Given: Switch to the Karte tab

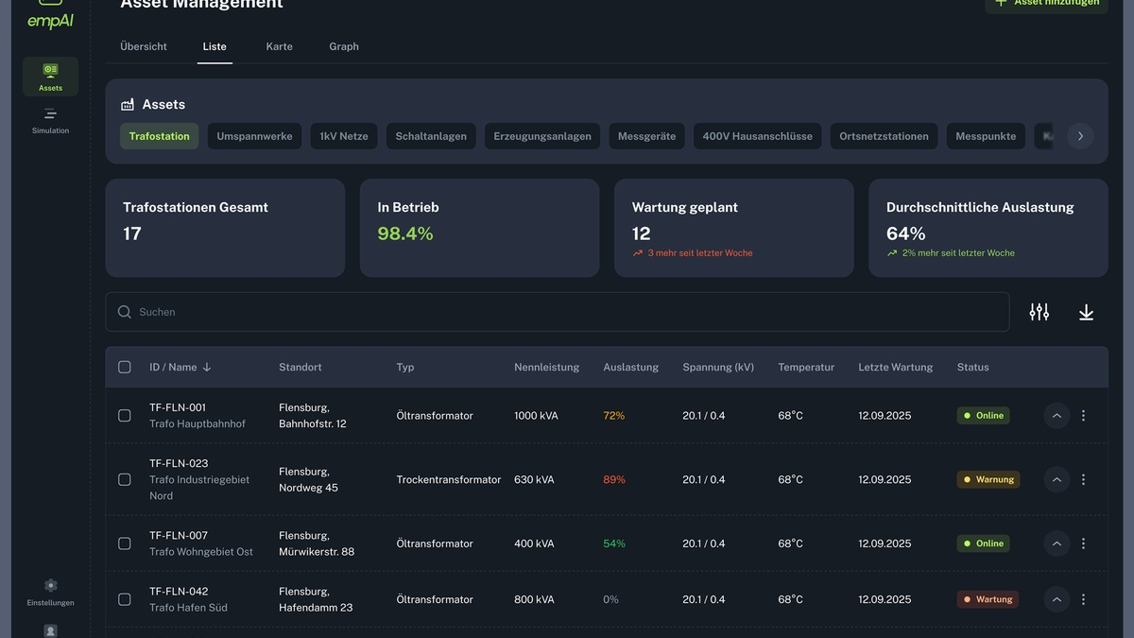Looking at the screenshot, I should coord(279,46).
